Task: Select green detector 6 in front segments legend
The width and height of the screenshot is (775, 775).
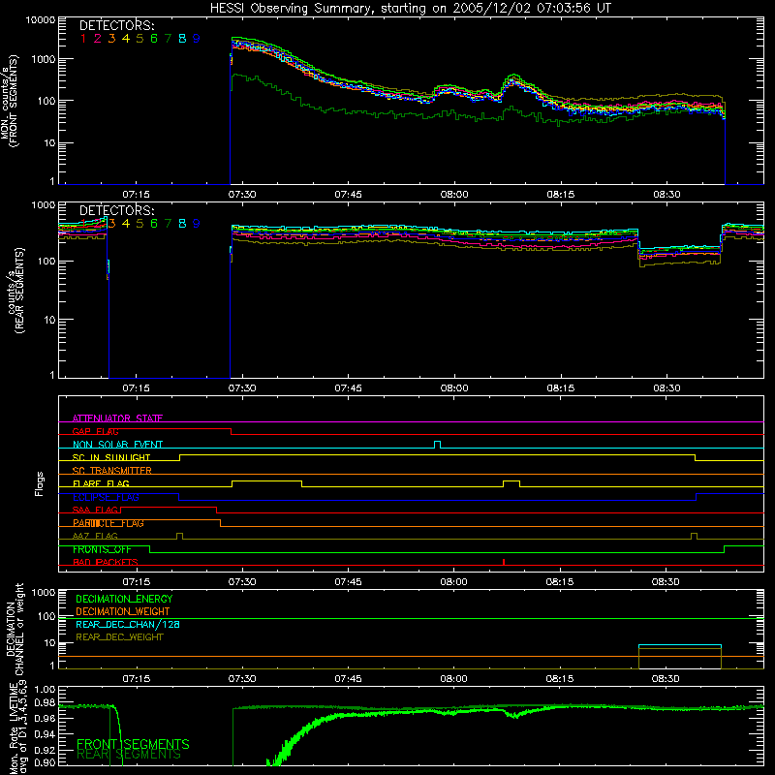Action: pos(154,39)
